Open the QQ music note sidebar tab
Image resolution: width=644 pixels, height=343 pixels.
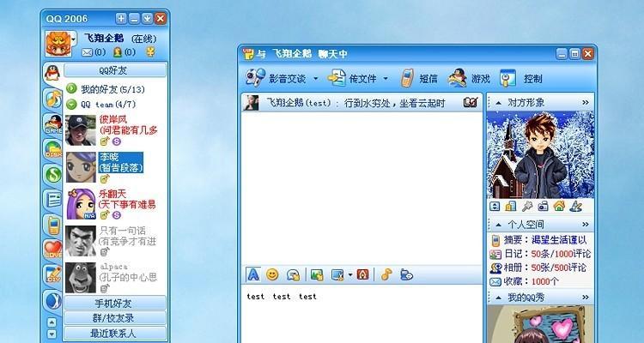click(53, 98)
